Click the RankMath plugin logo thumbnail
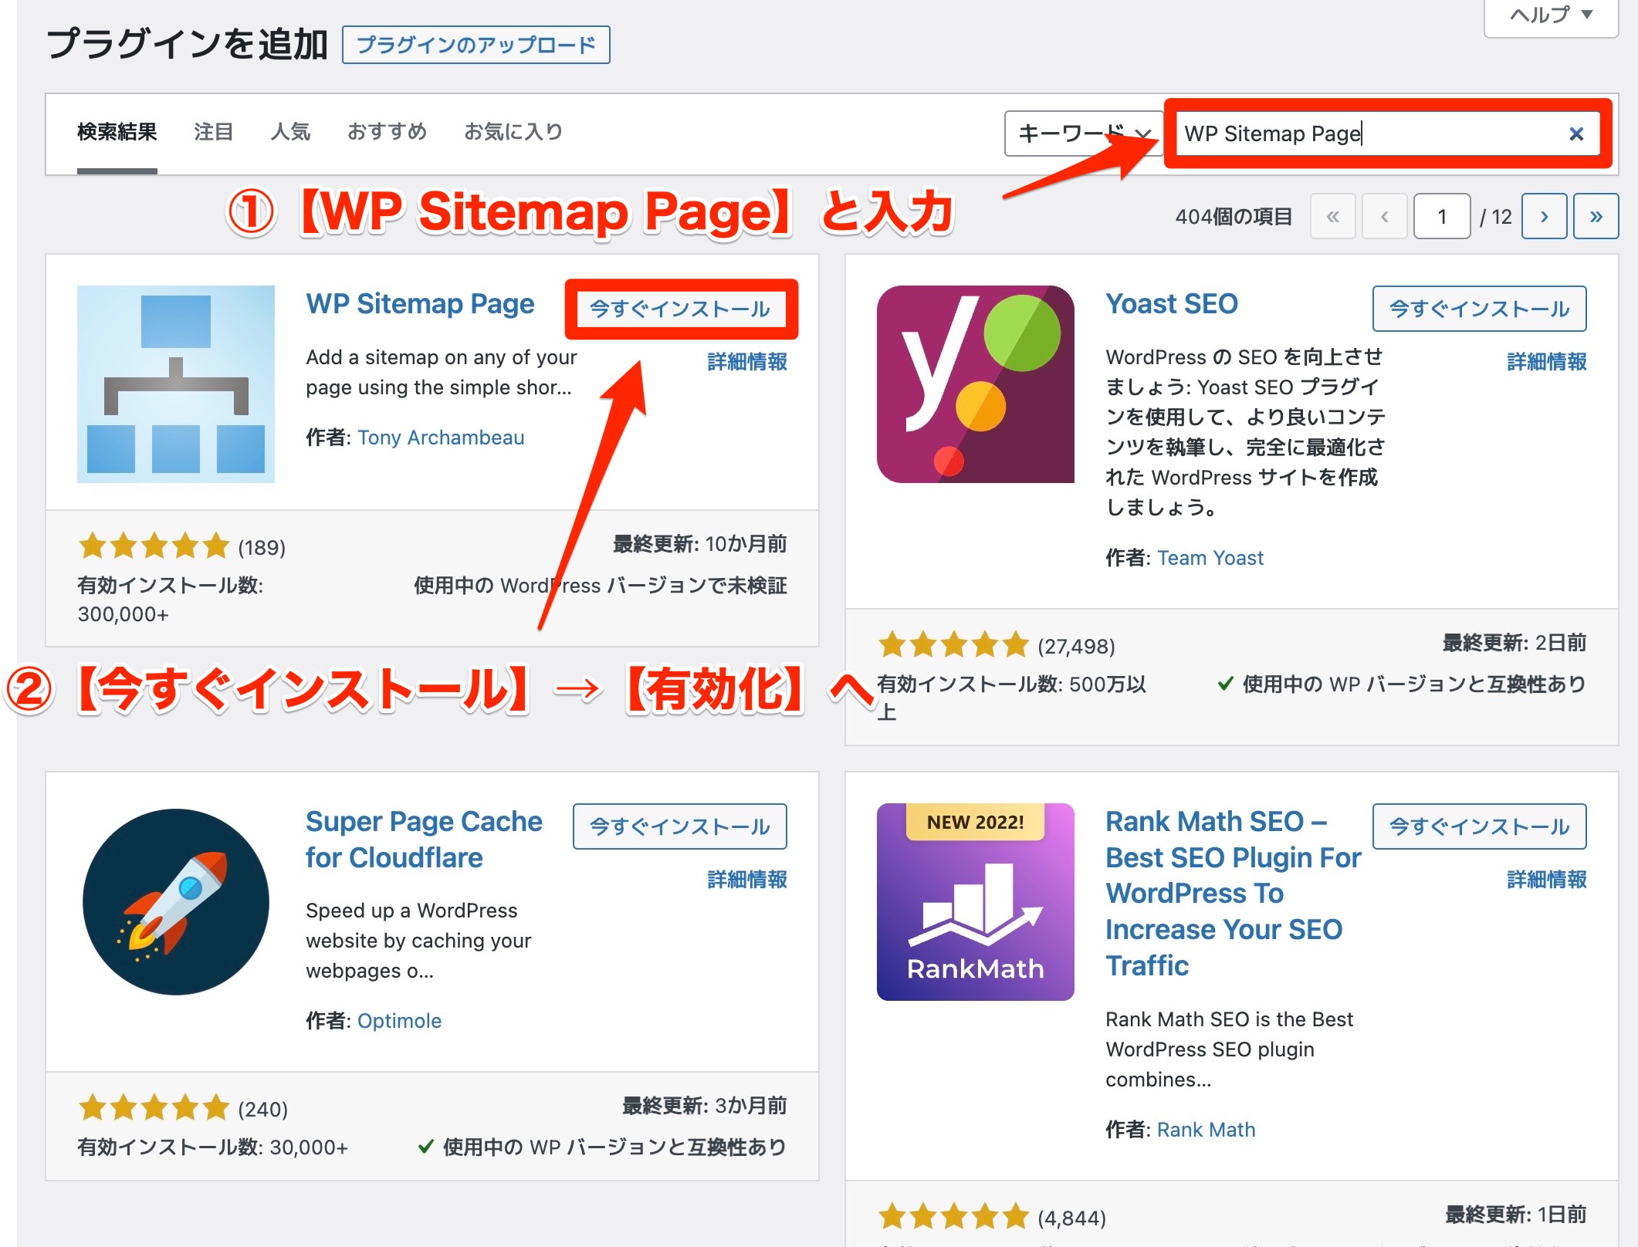This screenshot has width=1638, height=1247. 976,902
